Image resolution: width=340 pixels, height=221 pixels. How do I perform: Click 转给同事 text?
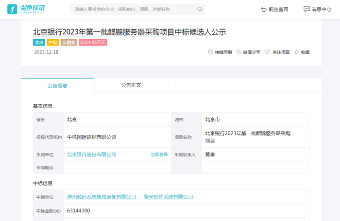click(223, 52)
